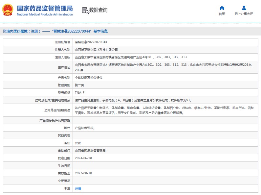The image size is (261, 195).
Task: Select the 生产地址 address value
Action: 164,67
